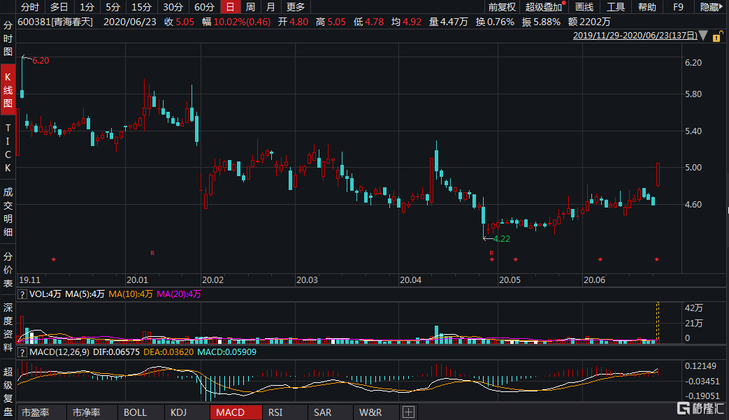Screen dimensions: 729x420
Task: Click the question mark icon beside MACD(12,26,9)
Action: tap(23, 352)
